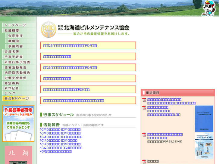Image resolution: width=219 pixels, height=164 pixels.
Task: Open リスクアセスメント booklet cover thumbnail
Action: coord(204,146)
